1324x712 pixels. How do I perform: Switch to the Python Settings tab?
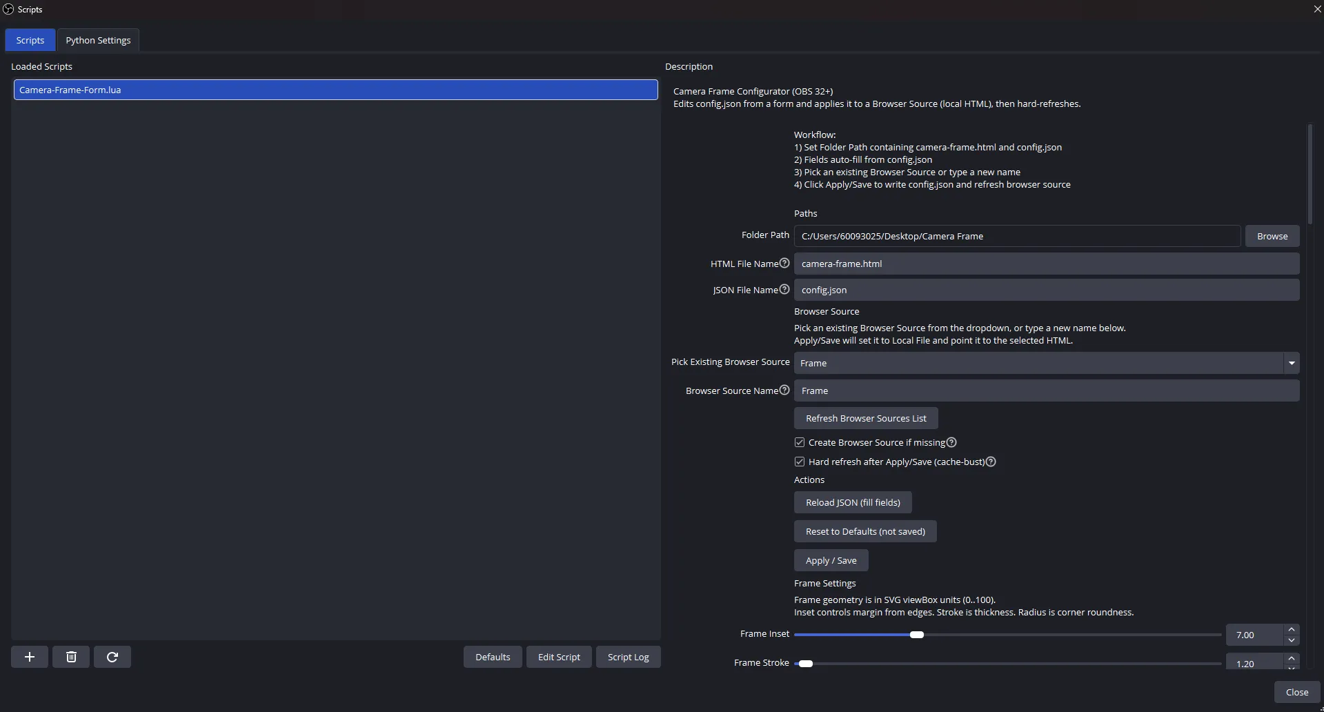(98, 39)
